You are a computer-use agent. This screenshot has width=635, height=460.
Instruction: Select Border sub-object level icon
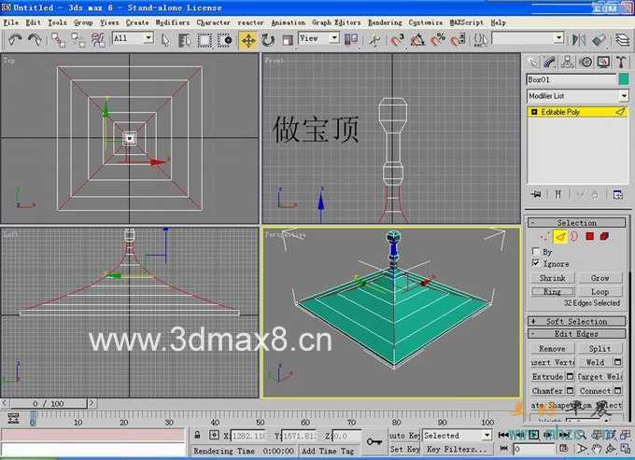click(x=574, y=236)
